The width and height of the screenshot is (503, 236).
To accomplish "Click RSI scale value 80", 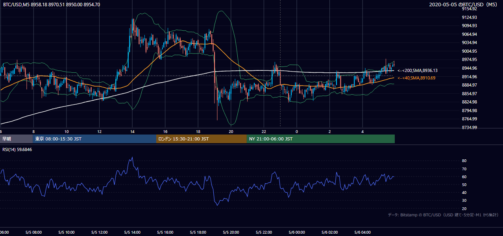I will (x=464, y=161).
